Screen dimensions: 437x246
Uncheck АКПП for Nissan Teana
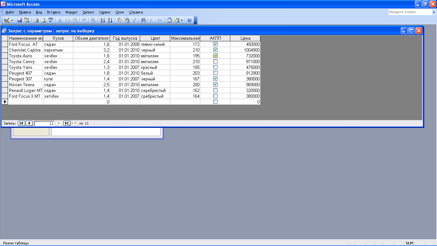[215, 85]
